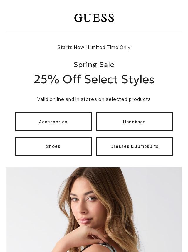Select the Shoes button
188x252 pixels.
(53, 146)
